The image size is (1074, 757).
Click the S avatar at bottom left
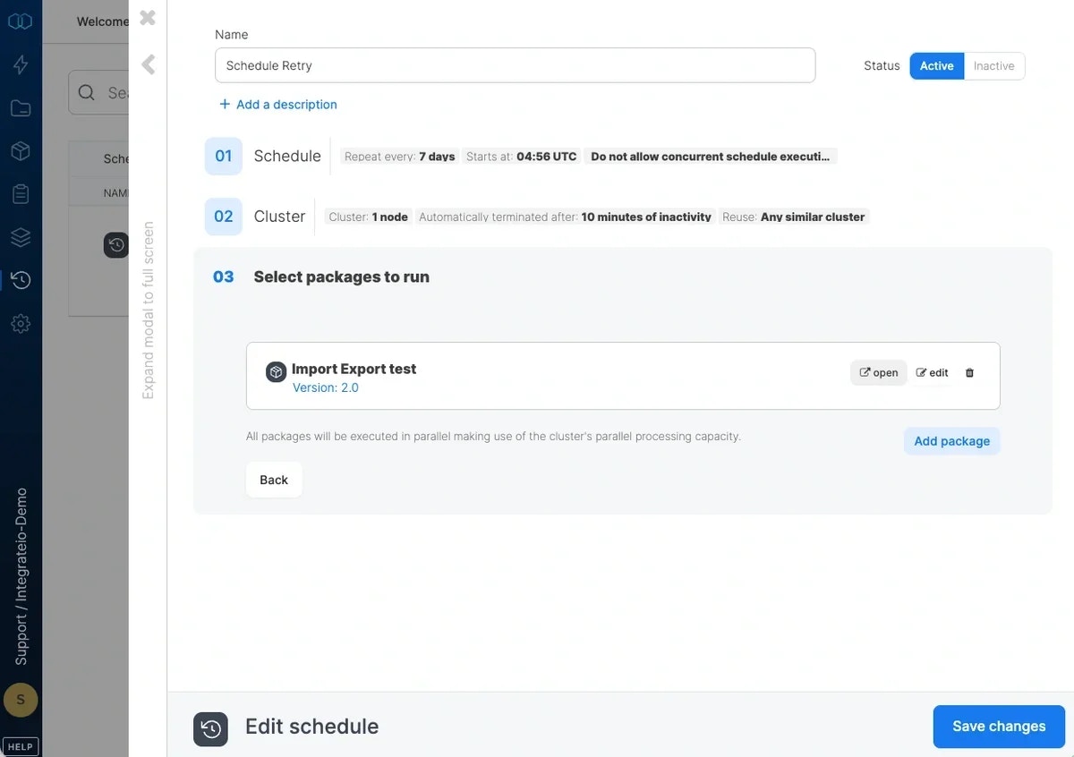(x=20, y=700)
